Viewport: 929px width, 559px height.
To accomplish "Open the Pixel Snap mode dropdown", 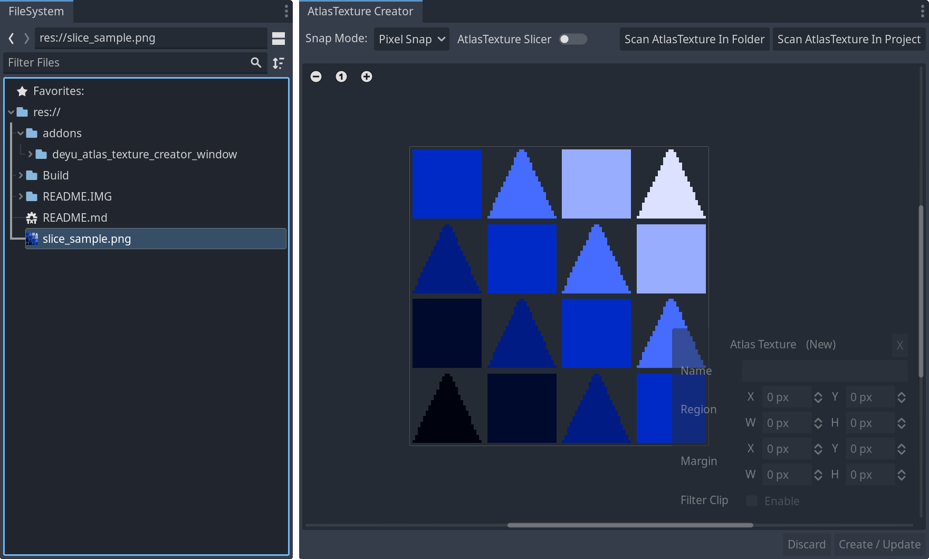I will click(x=411, y=39).
